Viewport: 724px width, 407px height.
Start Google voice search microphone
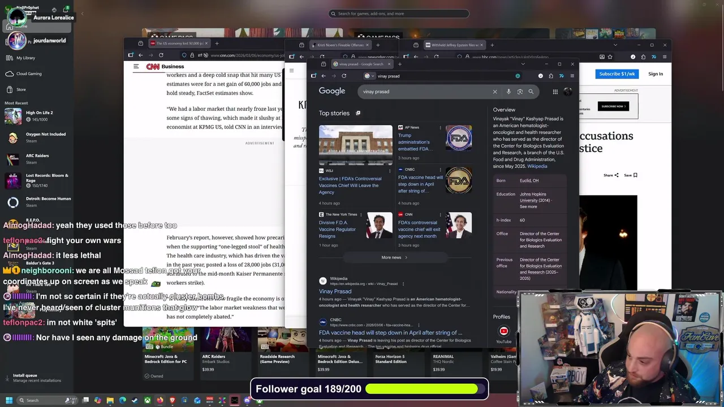[x=508, y=92]
